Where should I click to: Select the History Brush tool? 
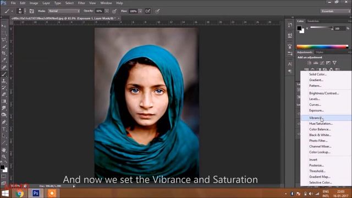[4, 87]
